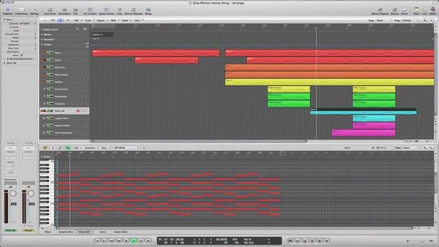Click the Piano Roll Functions menu

91,148
